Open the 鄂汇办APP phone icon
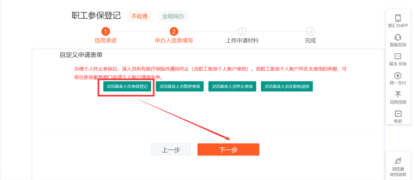415x180 pixels. tap(398, 18)
